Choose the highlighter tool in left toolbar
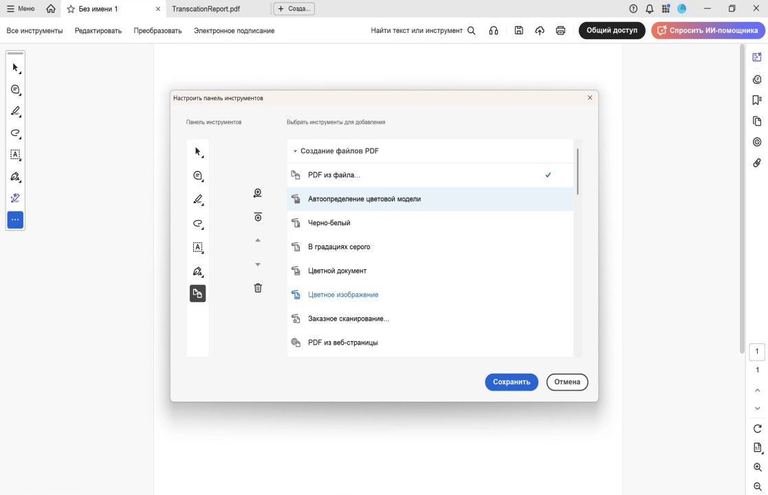 [15, 111]
